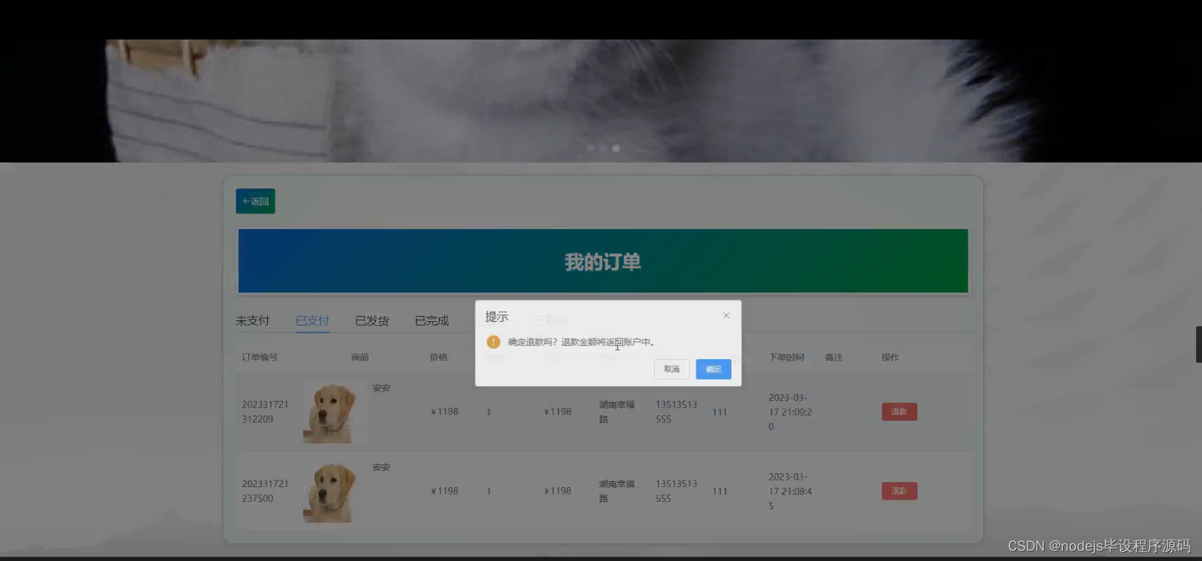Switch to the 未支付 tab
The image size is (1202, 561).
(x=252, y=320)
